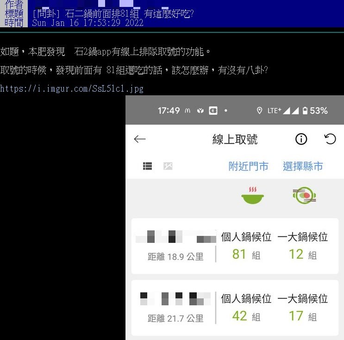344x340 pixels.
Task: Click the 標題 label in post header
Action: coord(14,14)
